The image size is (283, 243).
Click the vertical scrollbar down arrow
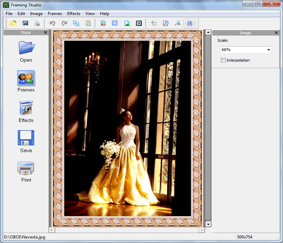208,224
